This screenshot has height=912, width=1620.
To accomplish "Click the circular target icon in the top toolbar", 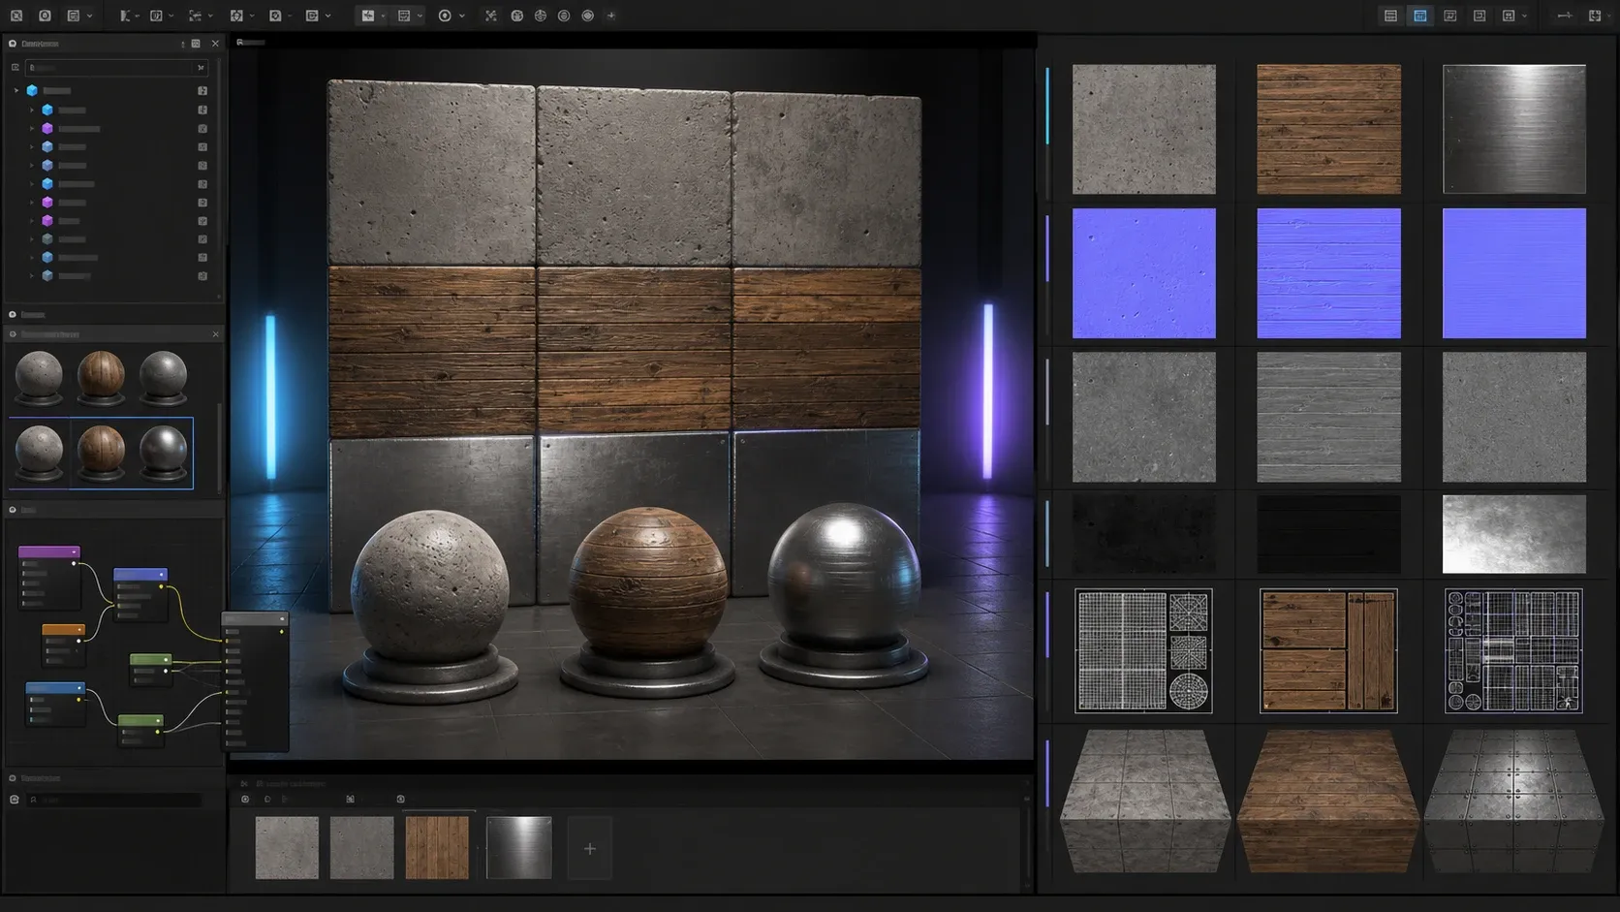I will coord(445,16).
